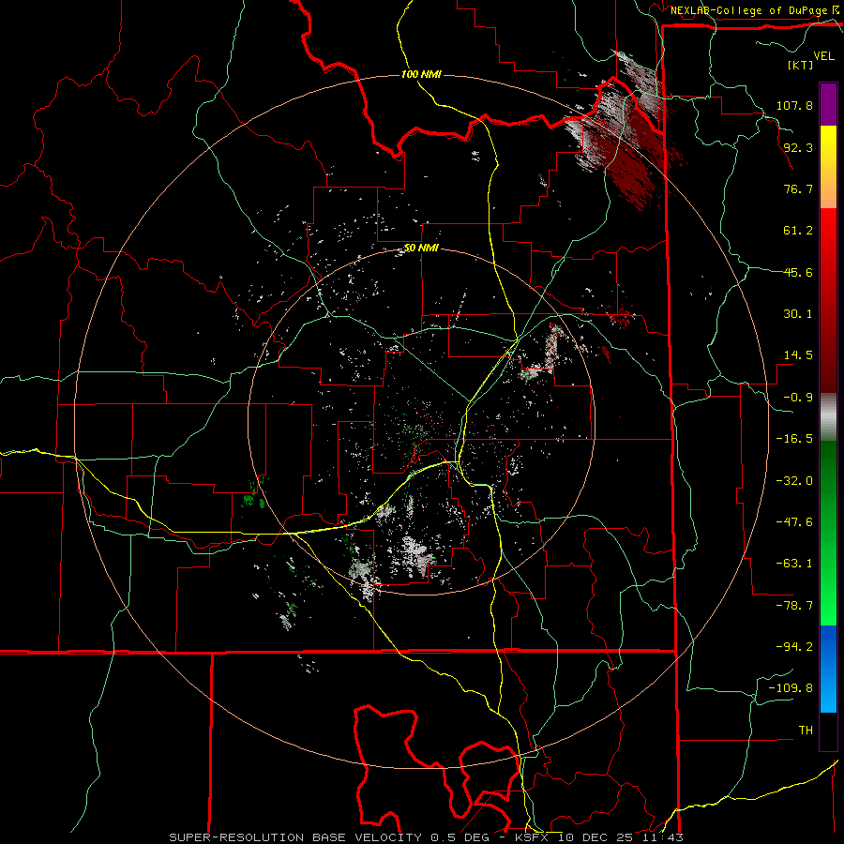Click the -94.2 legend value
The height and width of the screenshot is (844, 844).
pyautogui.click(x=794, y=647)
